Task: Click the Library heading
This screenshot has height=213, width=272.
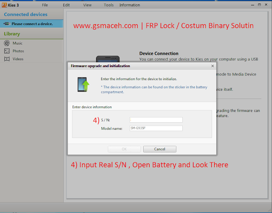Action: [12, 34]
